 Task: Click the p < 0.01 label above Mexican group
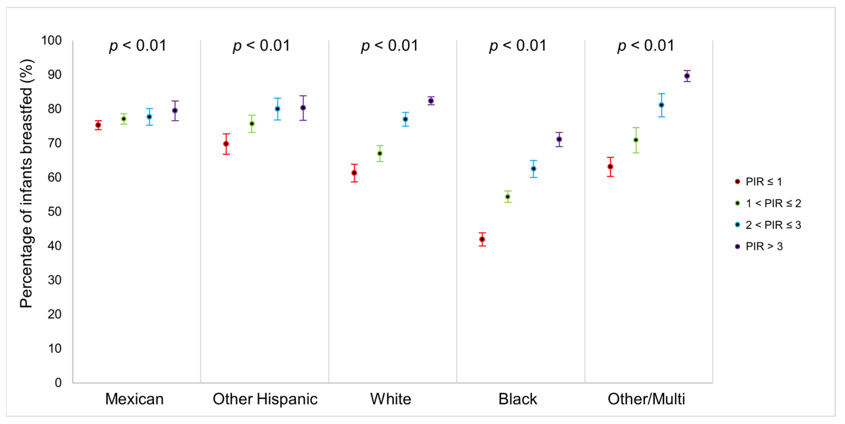[138, 46]
